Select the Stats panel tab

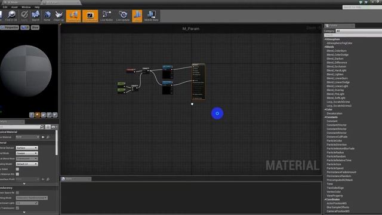pos(76,179)
